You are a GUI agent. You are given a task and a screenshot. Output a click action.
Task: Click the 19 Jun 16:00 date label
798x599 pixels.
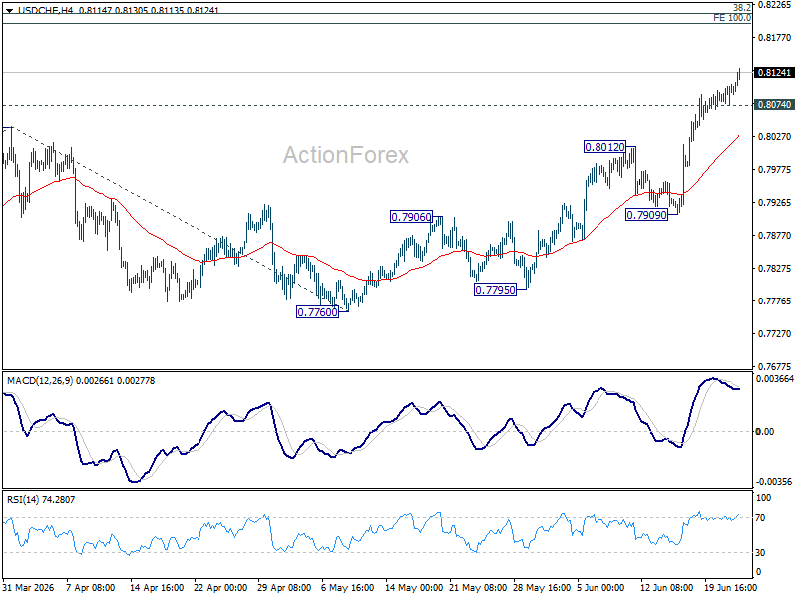click(x=731, y=588)
